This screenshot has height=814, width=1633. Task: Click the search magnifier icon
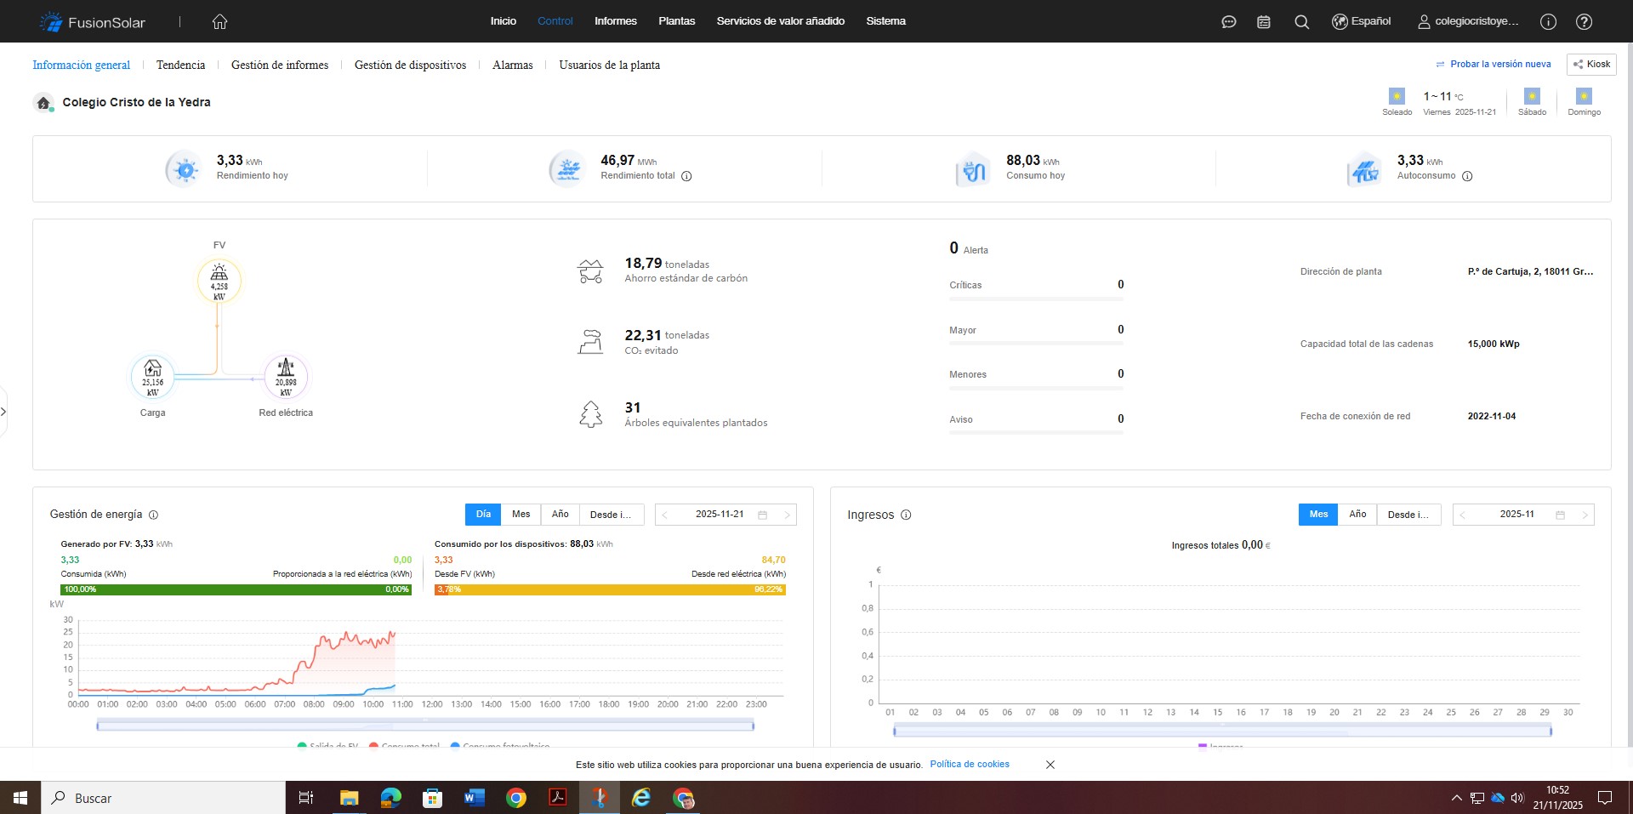1301,22
